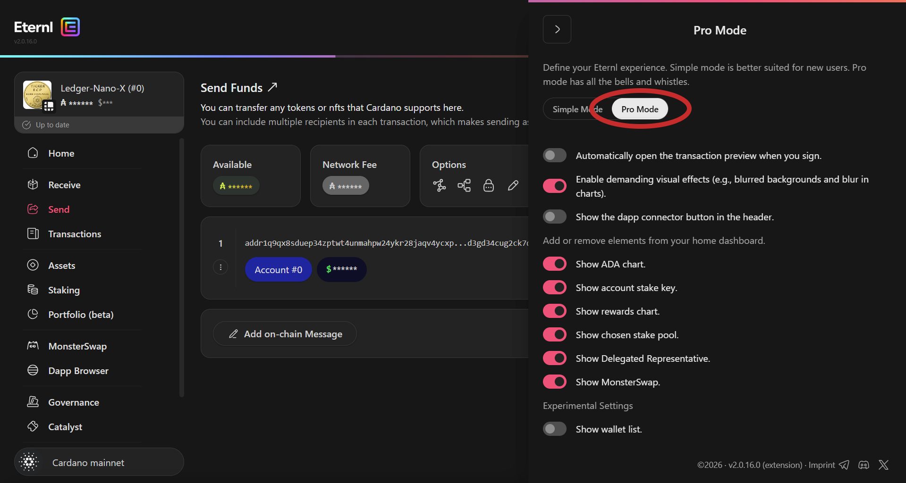Open Staking in the sidebar
The height and width of the screenshot is (483, 906).
[x=64, y=290]
